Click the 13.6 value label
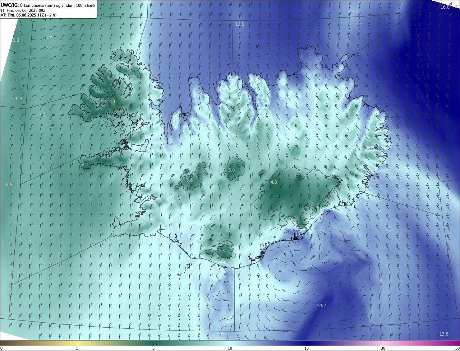Image resolution: width=460 pixels, height=351 pixels. pos(444,334)
